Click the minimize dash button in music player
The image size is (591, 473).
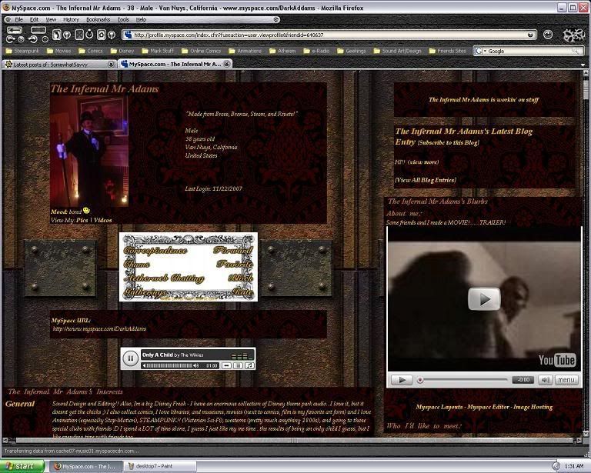226,365
